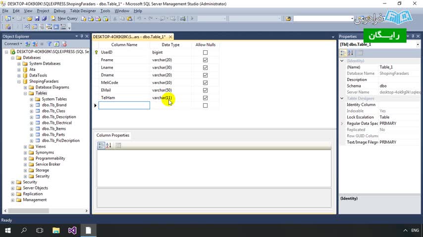Select the dbo.Tb_Electrical table in the tree

(56, 122)
